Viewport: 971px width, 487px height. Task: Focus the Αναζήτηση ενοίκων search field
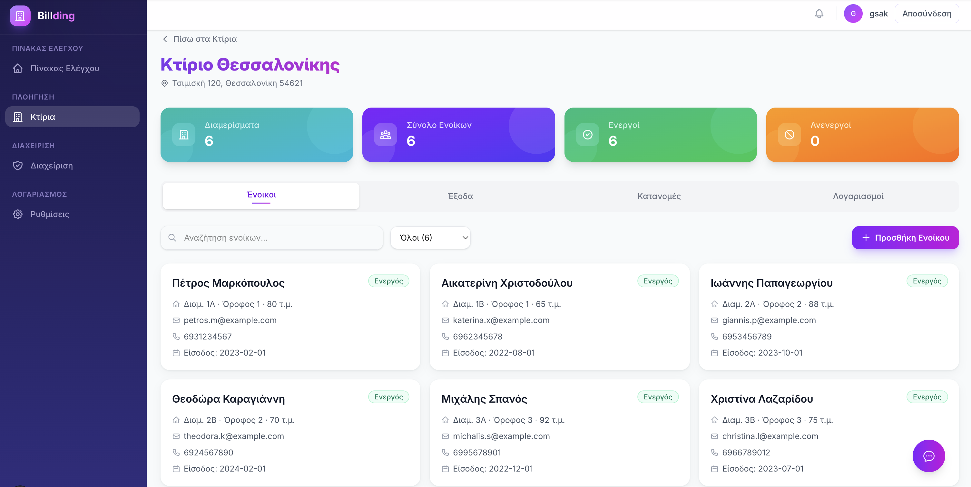tap(272, 238)
